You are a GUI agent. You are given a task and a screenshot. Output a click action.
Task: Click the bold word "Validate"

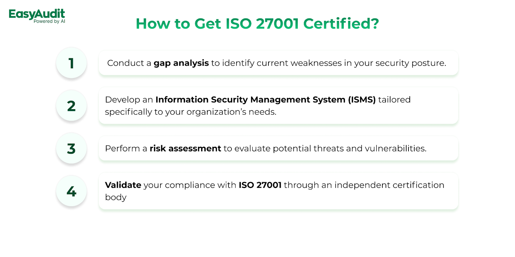tap(123, 185)
